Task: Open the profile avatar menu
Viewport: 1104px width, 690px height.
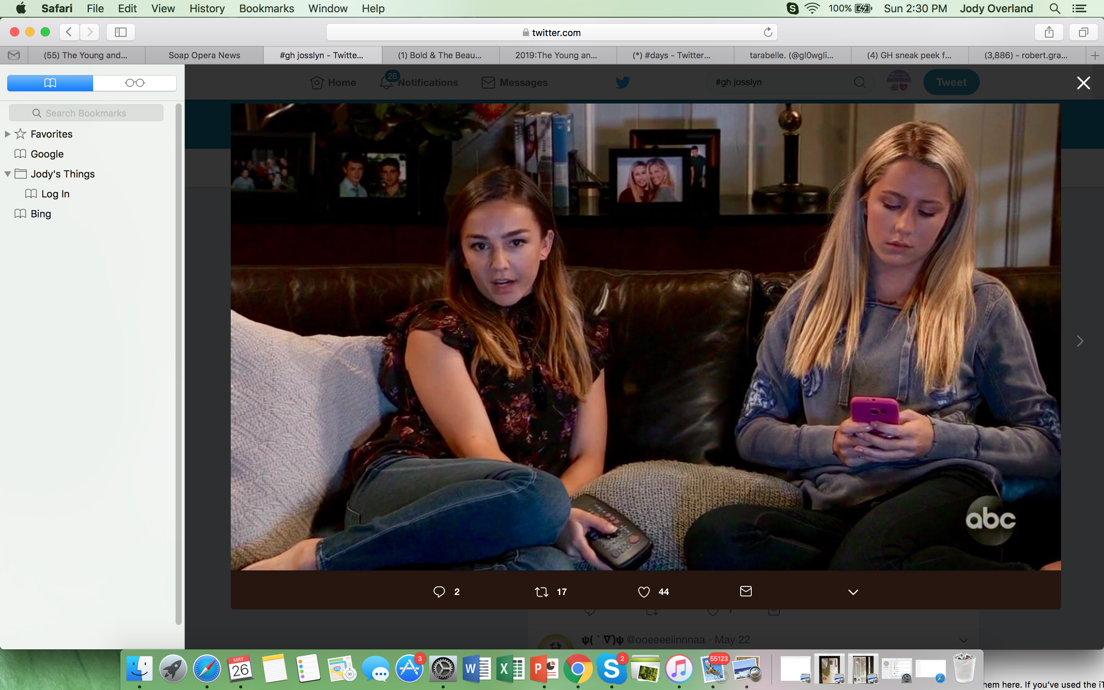Action: tap(898, 81)
